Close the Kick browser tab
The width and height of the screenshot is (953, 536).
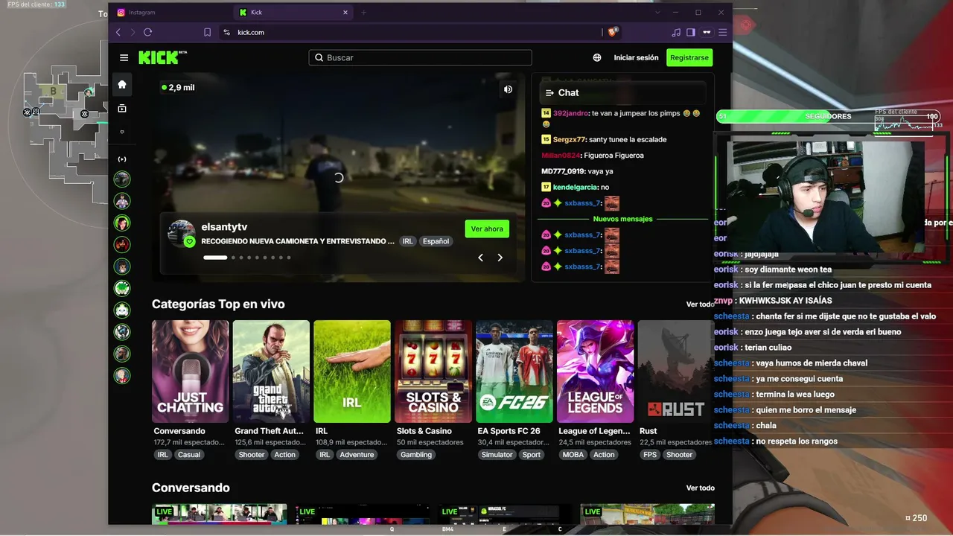[345, 12]
